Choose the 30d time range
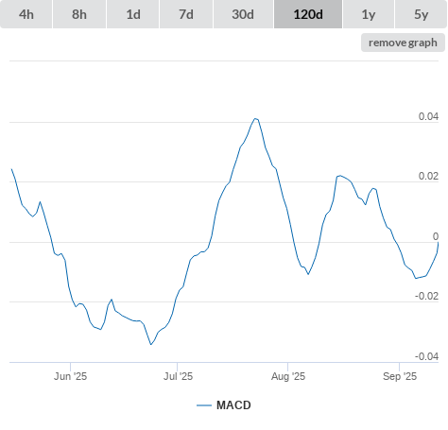 (x=243, y=14)
